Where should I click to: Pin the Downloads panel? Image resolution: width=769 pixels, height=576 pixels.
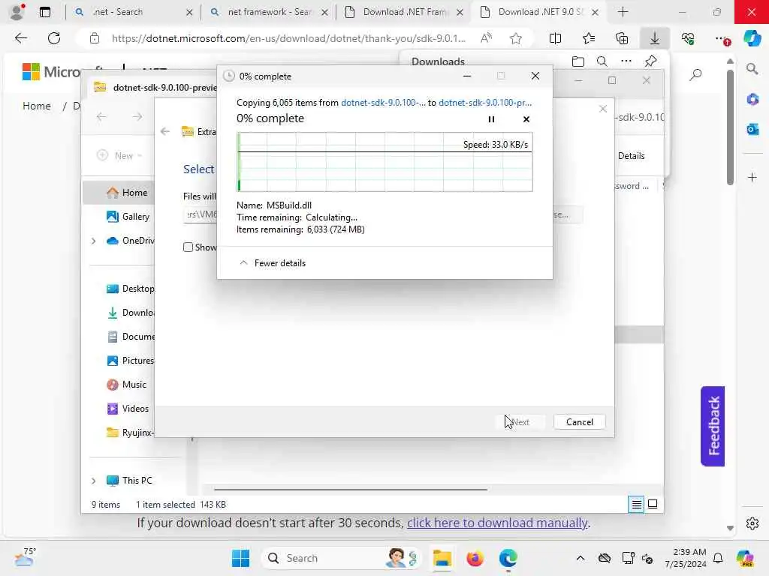pyautogui.click(x=650, y=61)
